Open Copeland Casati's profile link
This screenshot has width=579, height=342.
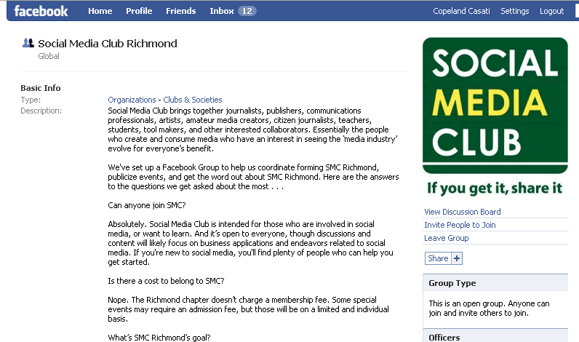461,11
